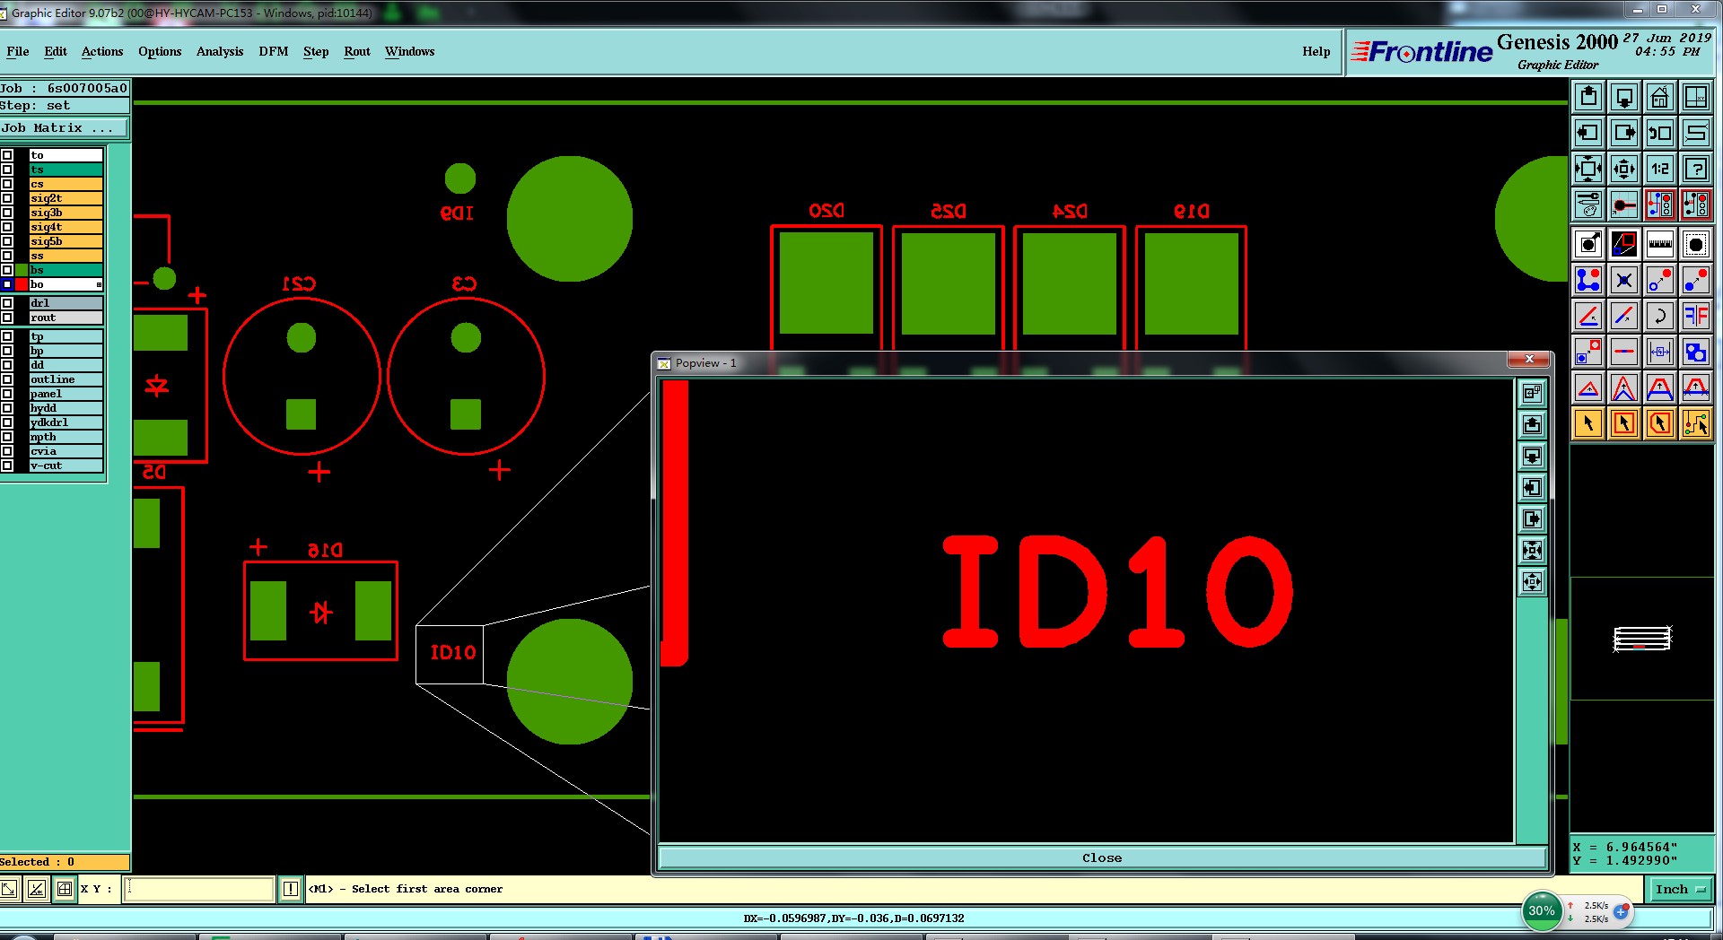1723x940 pixels.
Task: Open the Job Matrix button
Action: click(x=64, y=128)
